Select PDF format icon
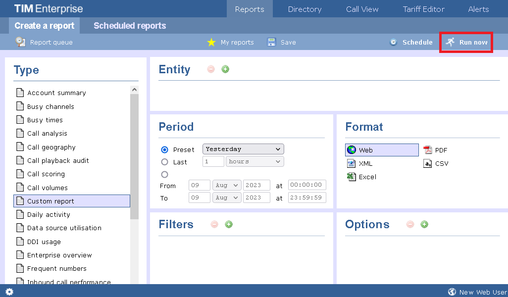The width and height of the screenshot is (508, 297). click(427, 150)
